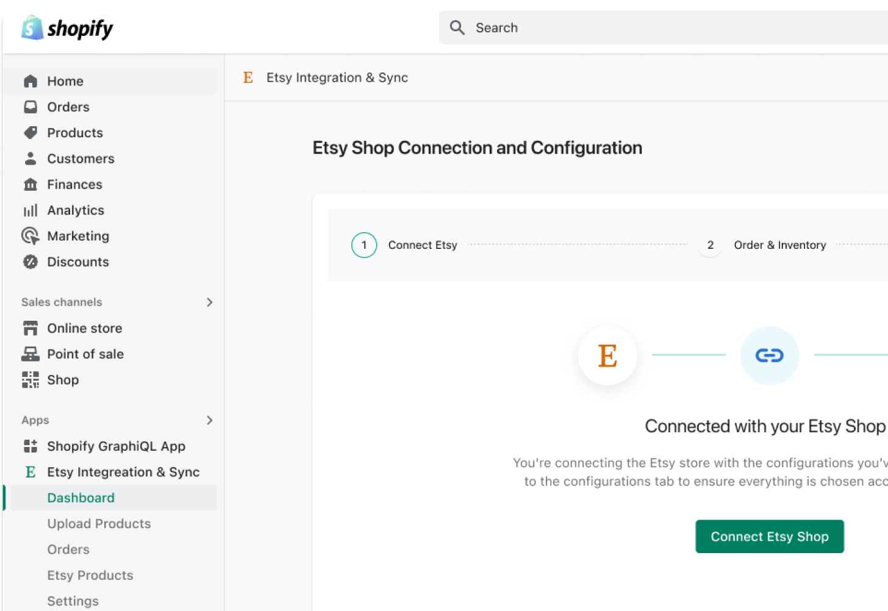Click the Analytics bar chart icon
The image size is (888, 611).
30,210
